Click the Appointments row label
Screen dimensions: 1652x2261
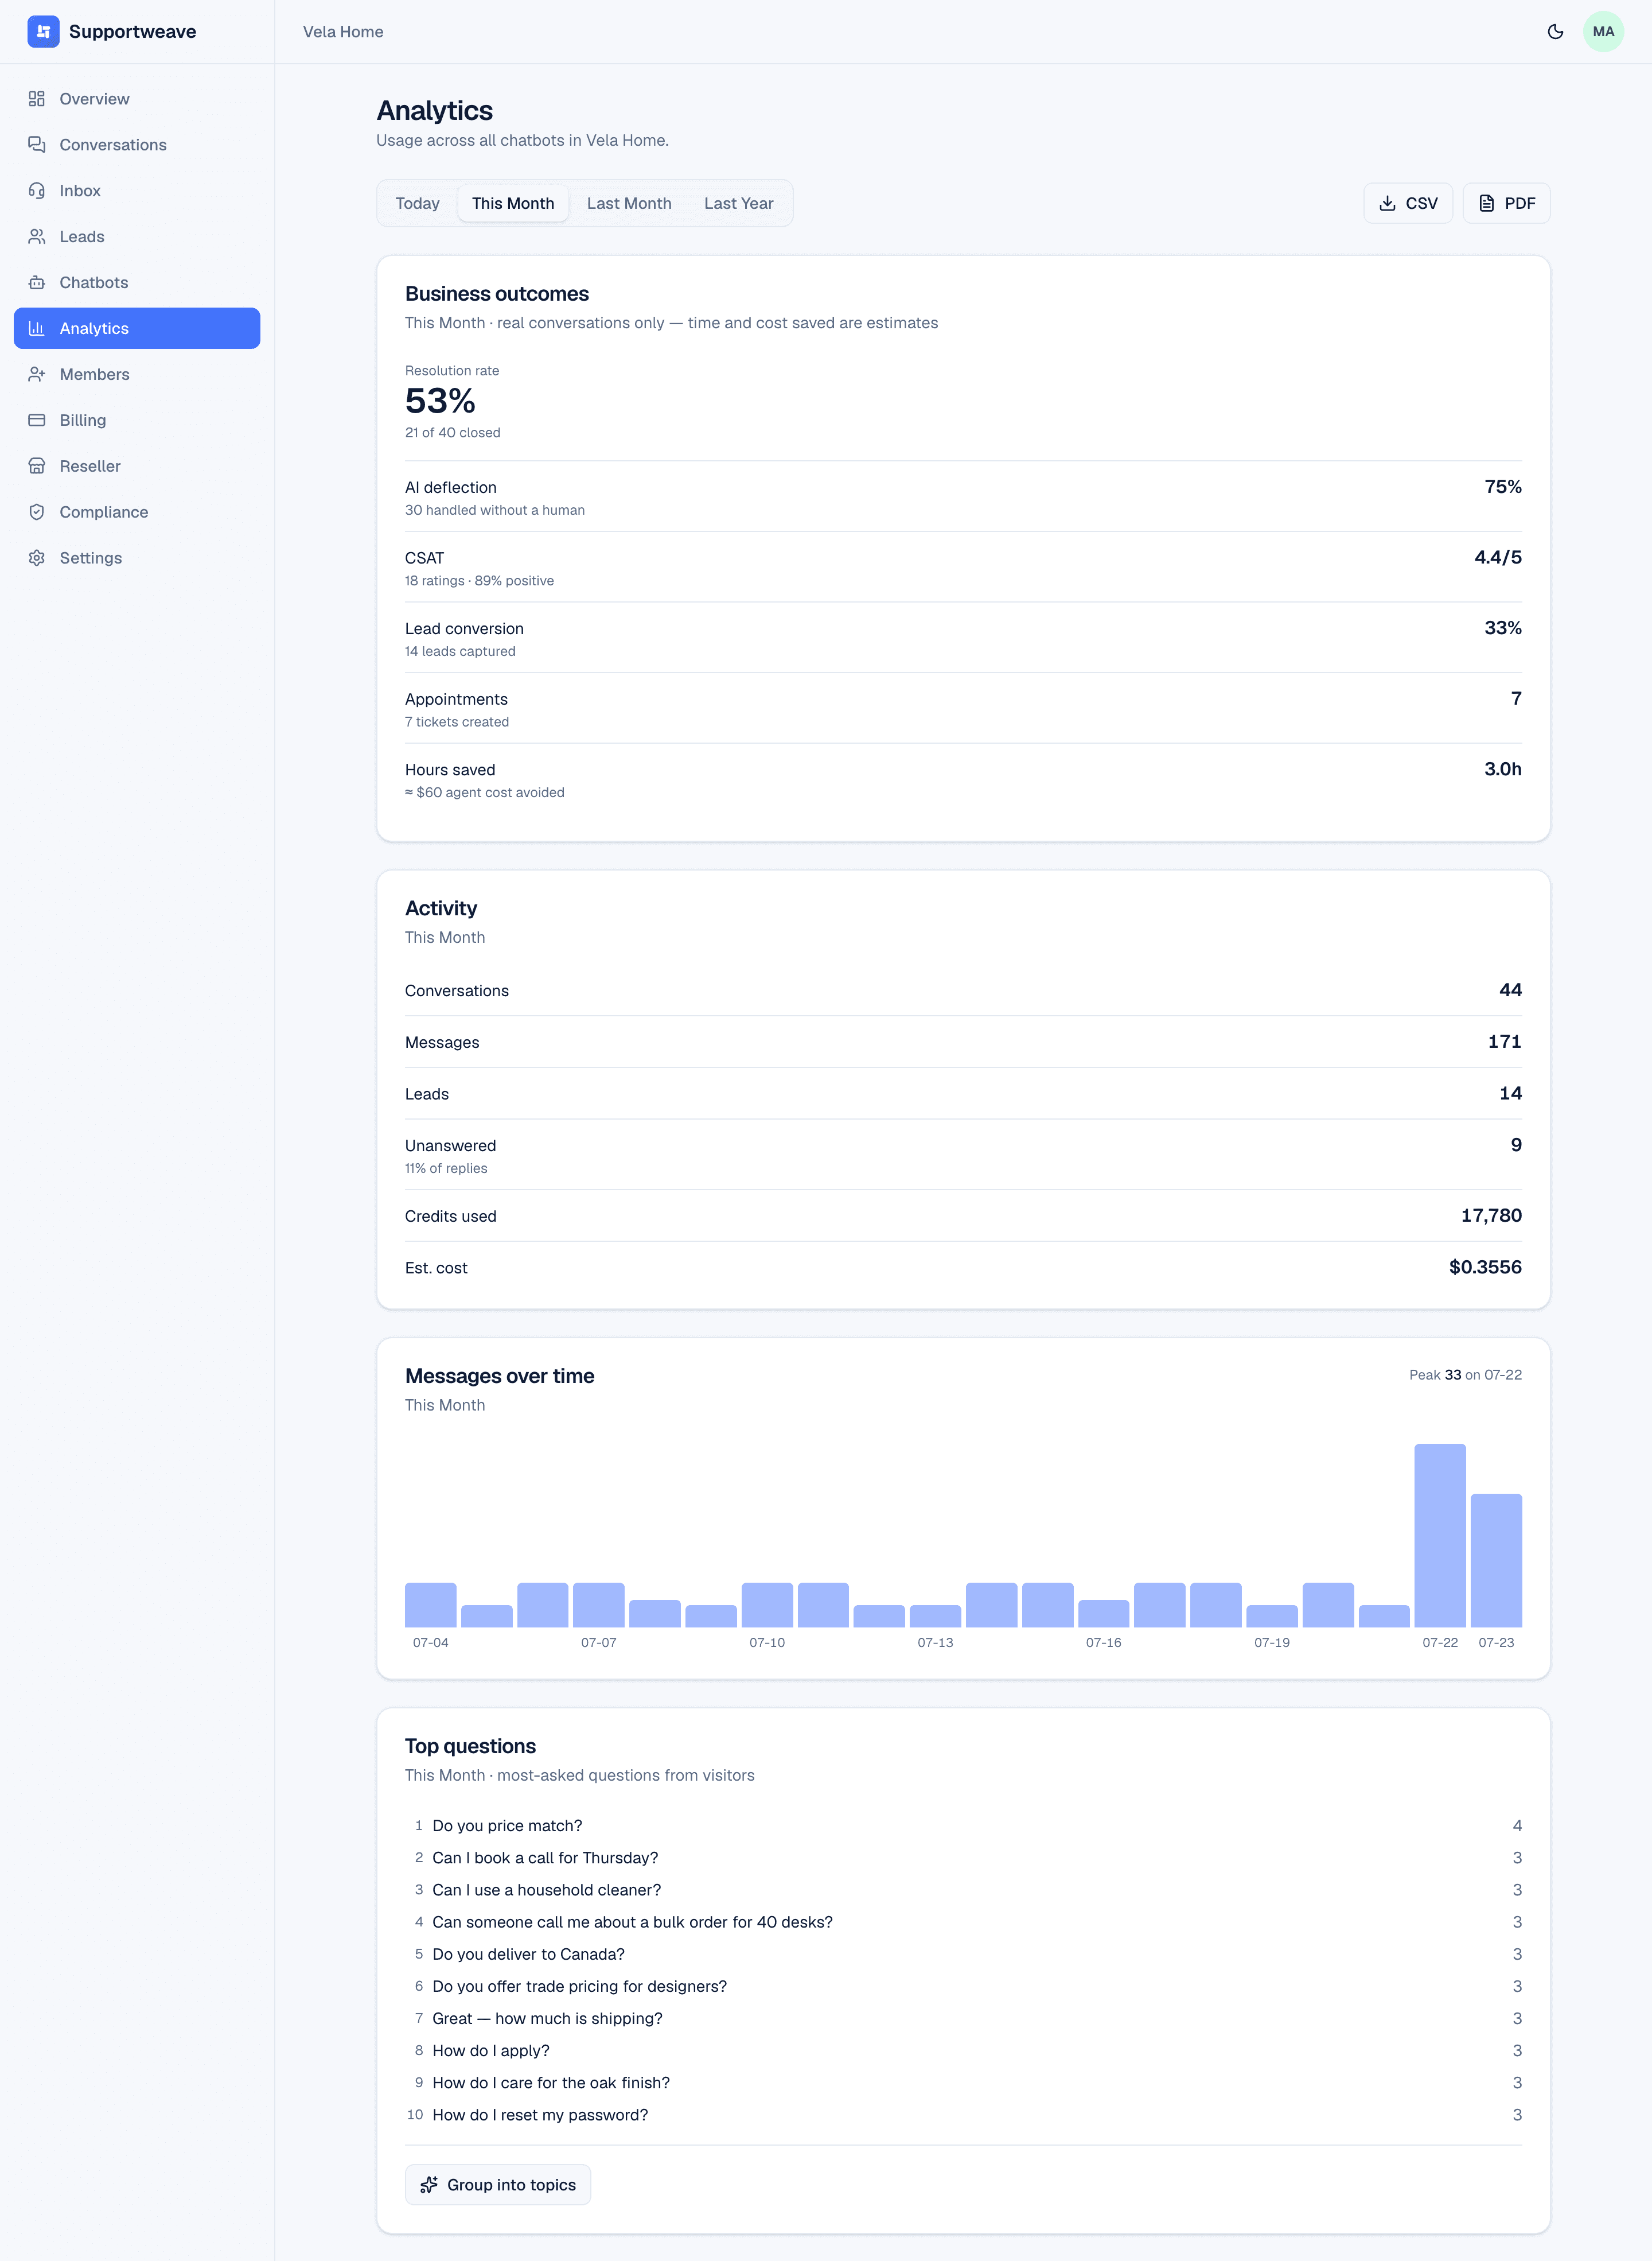[x=456, y=700]
